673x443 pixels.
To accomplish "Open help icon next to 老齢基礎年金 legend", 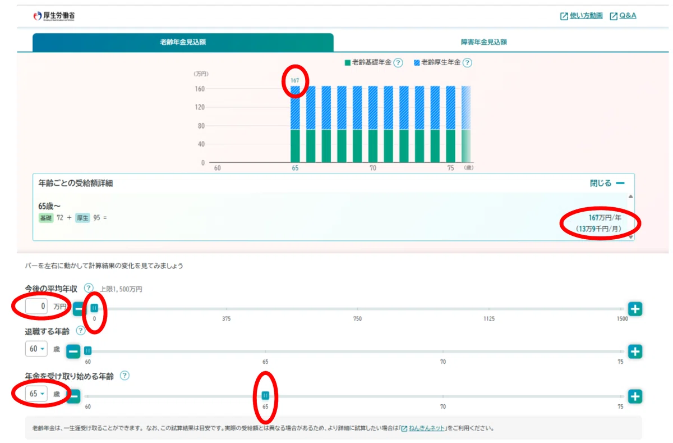I will point(398,63).
